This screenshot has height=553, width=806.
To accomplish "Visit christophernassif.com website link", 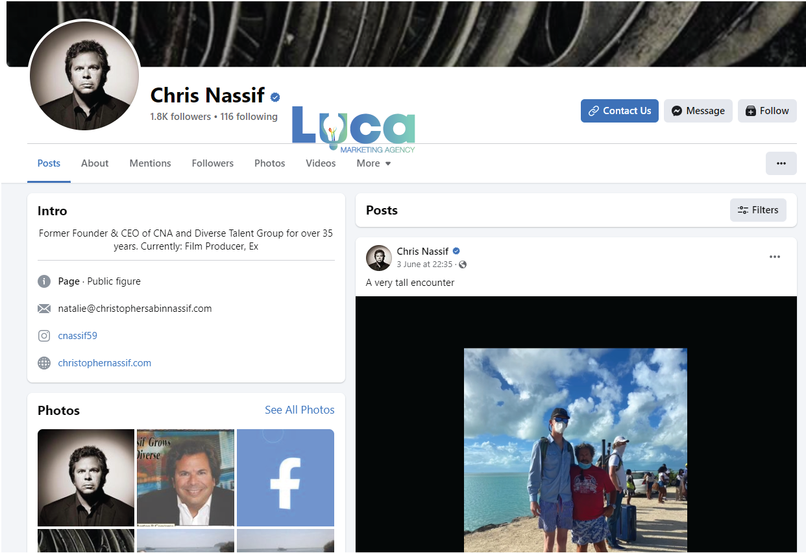I will click(104, 363).
